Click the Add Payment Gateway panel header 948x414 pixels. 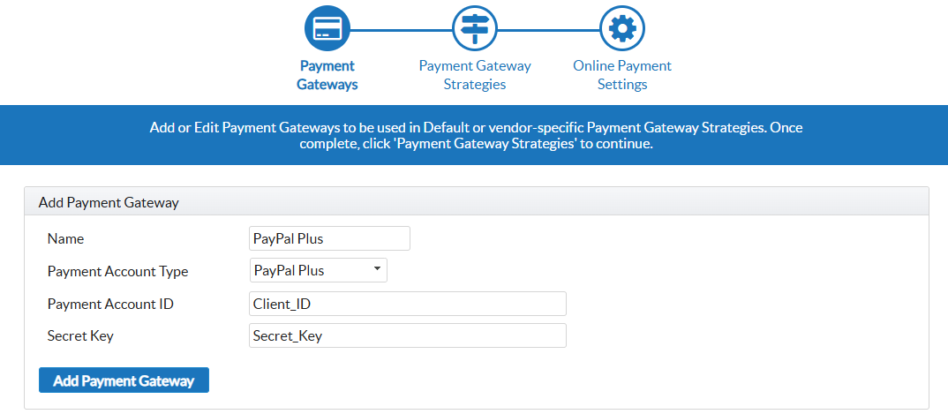point(477,202)
